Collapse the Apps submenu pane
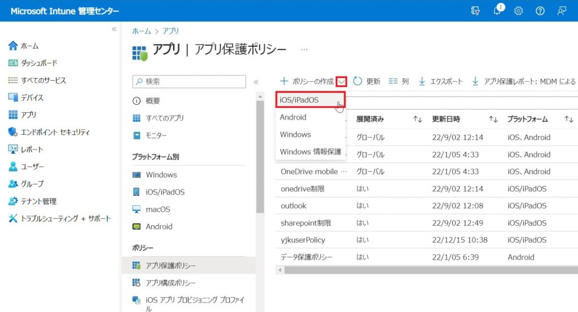578x312 pixels. (x=256, y=82)
